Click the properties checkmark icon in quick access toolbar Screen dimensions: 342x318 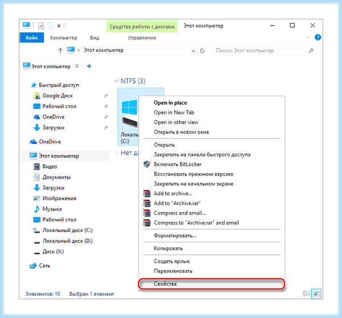point(41,26)
